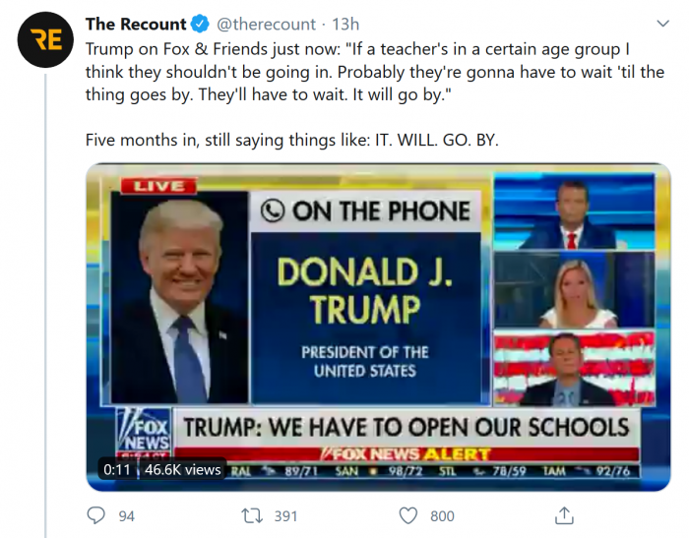Open The Recount display name link

click(136, 24)
